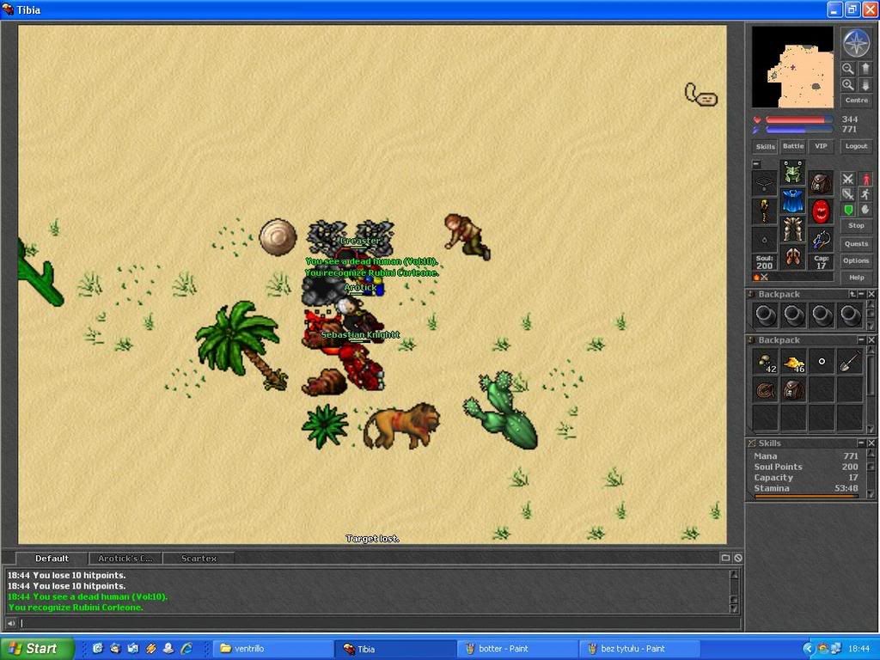880x660 pixels.
Task: Click the blue item in ammo slot
Action: [821, 241]
